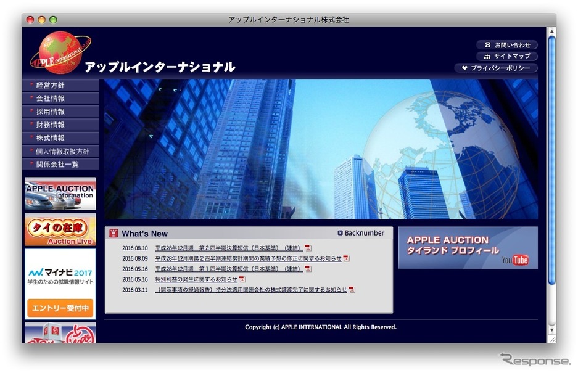Click the Apple International globe logo
This screenshot has height=373, width=578.
pos(60,52)
